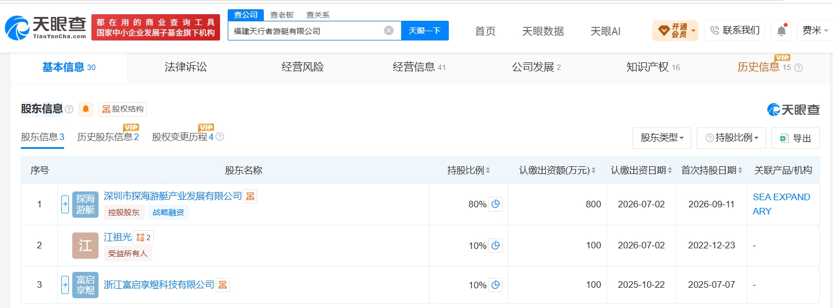833x308 pixels.
Task: Open equity chart icon for 深圳市探海游艇产业发展有限公司
Action: point(250,196)
